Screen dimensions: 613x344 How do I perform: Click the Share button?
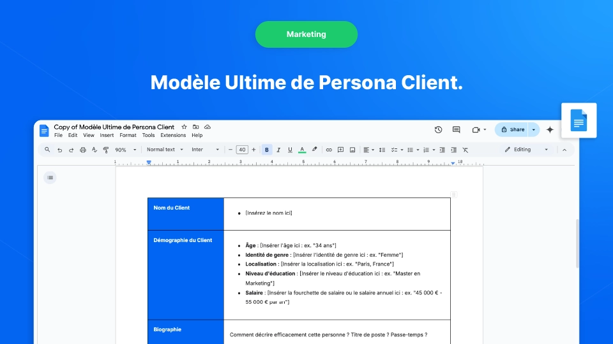pos(513,129)
